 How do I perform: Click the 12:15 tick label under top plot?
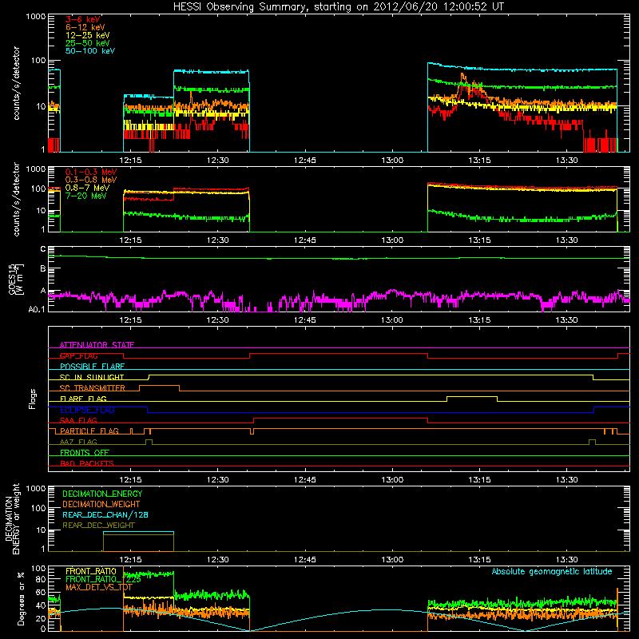point(130,161)
